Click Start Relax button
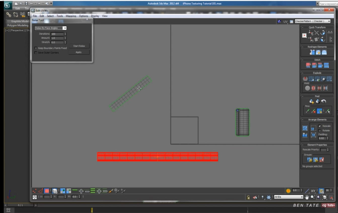This screenshot has height=213, width=338. click(x=79, y=46)
